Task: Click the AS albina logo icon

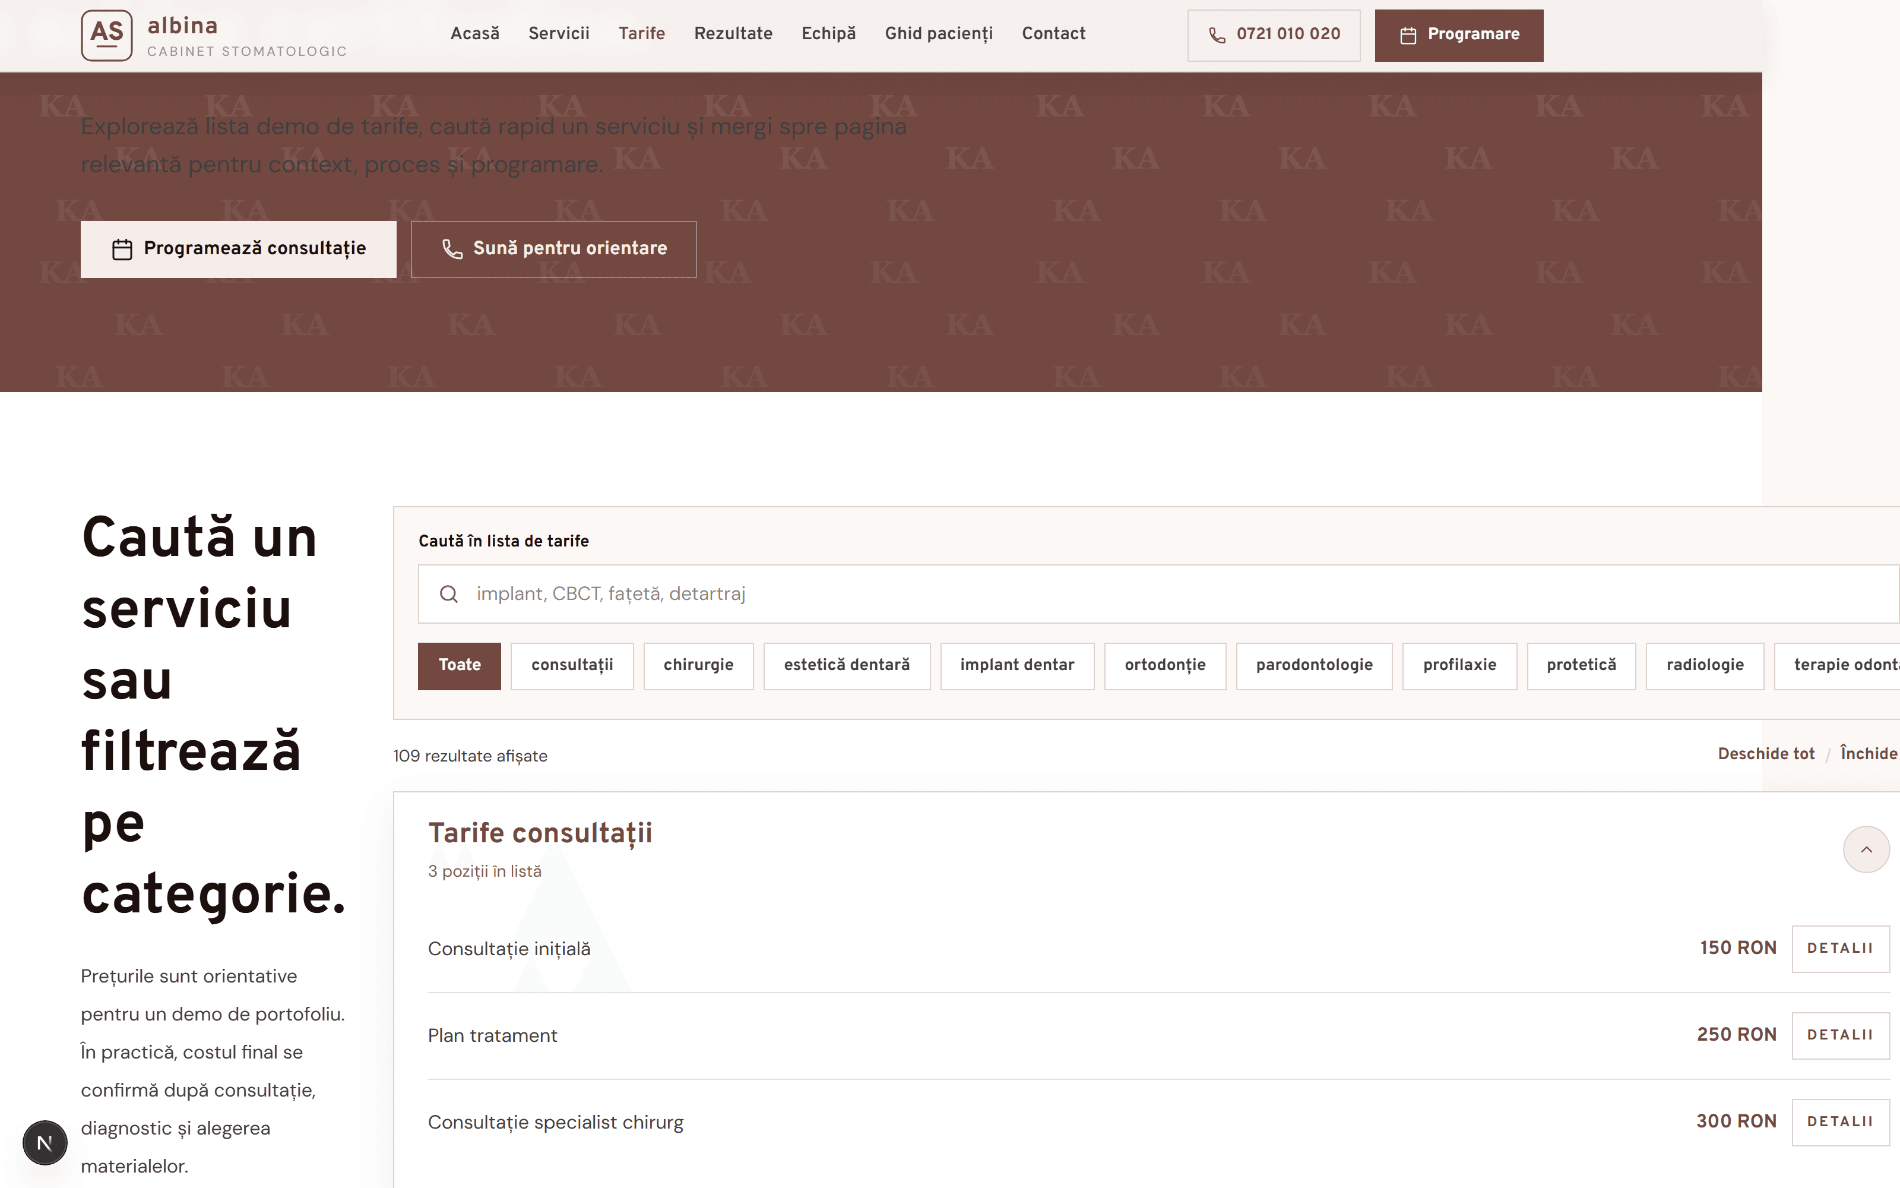Action: [x=107, y=36]
